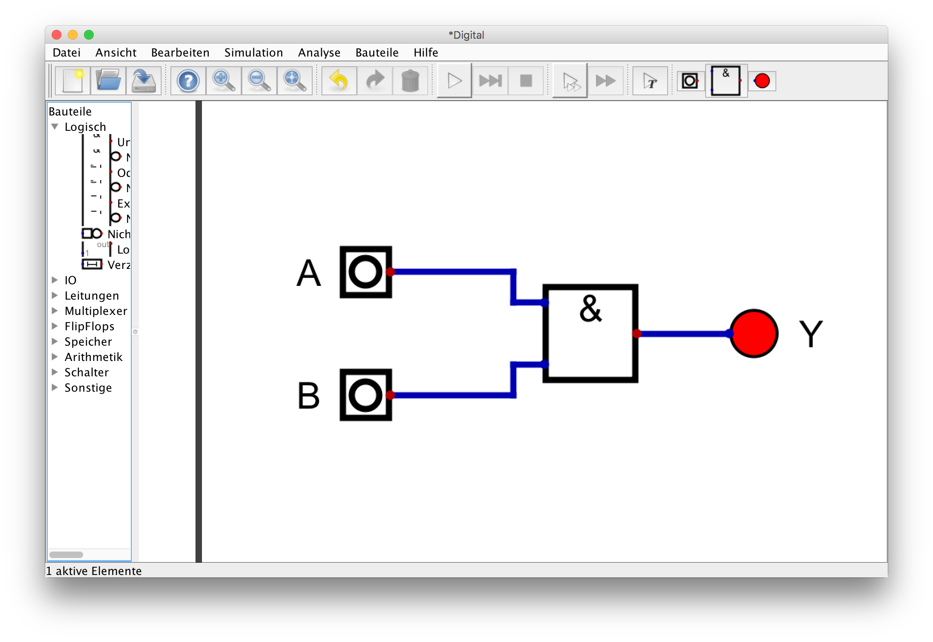The image size is (933, 642).
Task: Open the Ansicht menu
Action: 116,52
